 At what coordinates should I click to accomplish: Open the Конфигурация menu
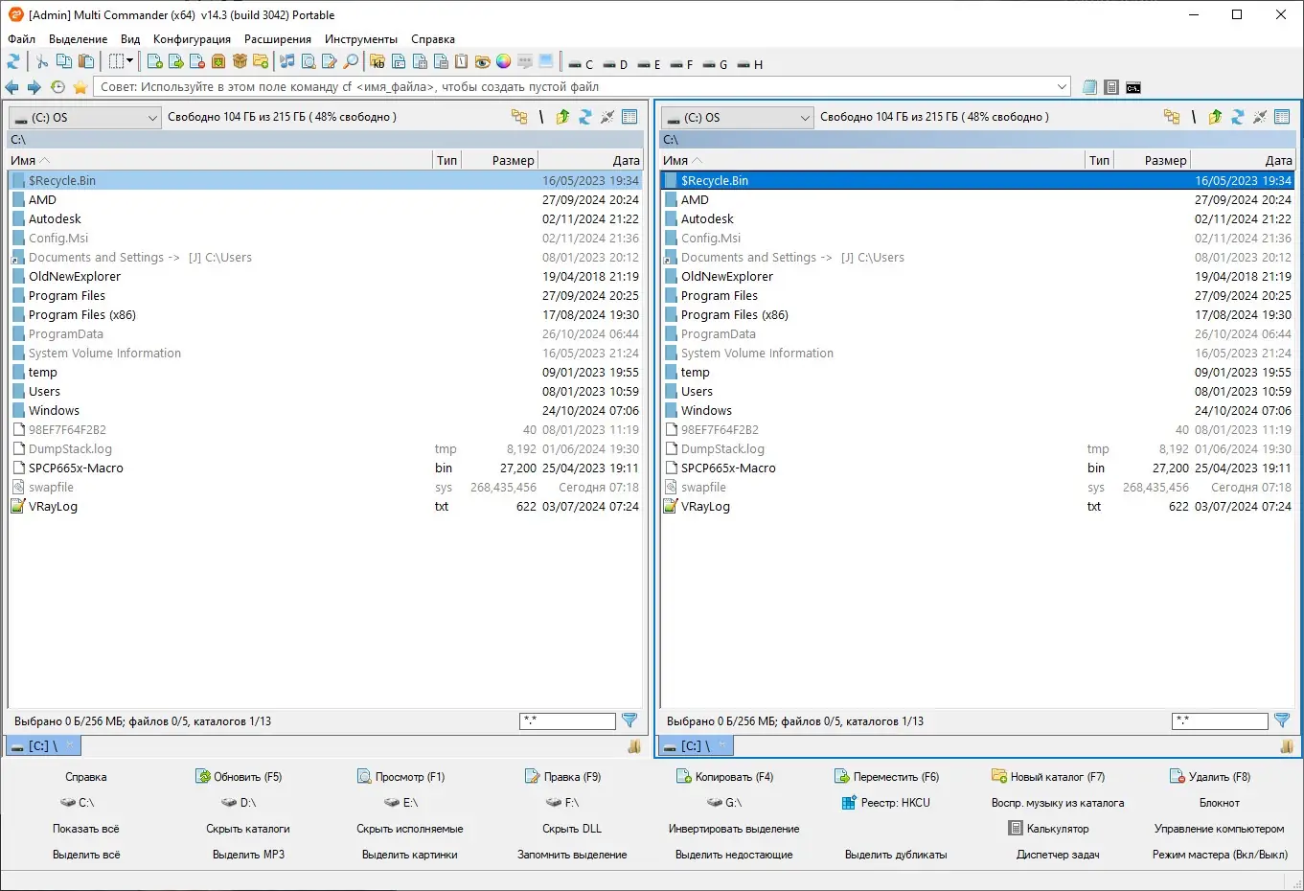click(192, 39)
